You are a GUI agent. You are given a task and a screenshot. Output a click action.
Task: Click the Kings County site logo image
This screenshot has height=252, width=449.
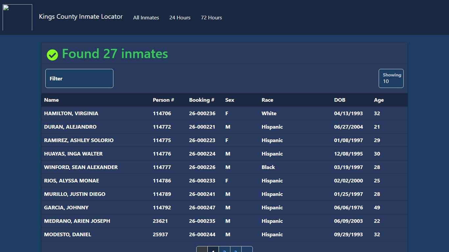click(x=17, y=17)
